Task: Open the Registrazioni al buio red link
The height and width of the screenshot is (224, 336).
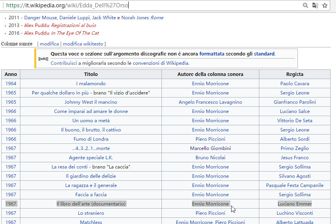Action: point(74,25)
